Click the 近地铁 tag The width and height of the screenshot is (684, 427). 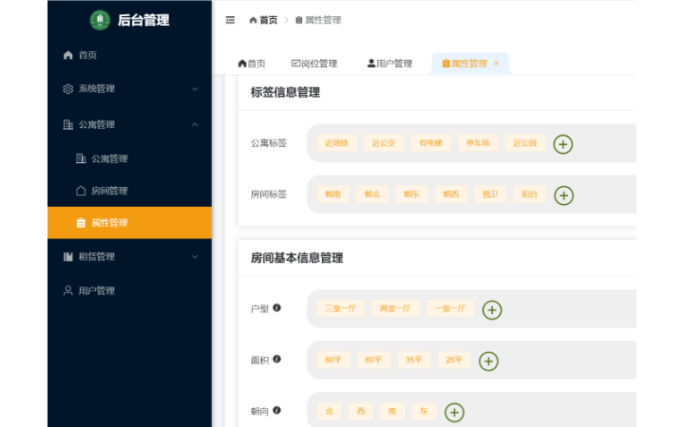pyautogui.click(x=336, y=143)
